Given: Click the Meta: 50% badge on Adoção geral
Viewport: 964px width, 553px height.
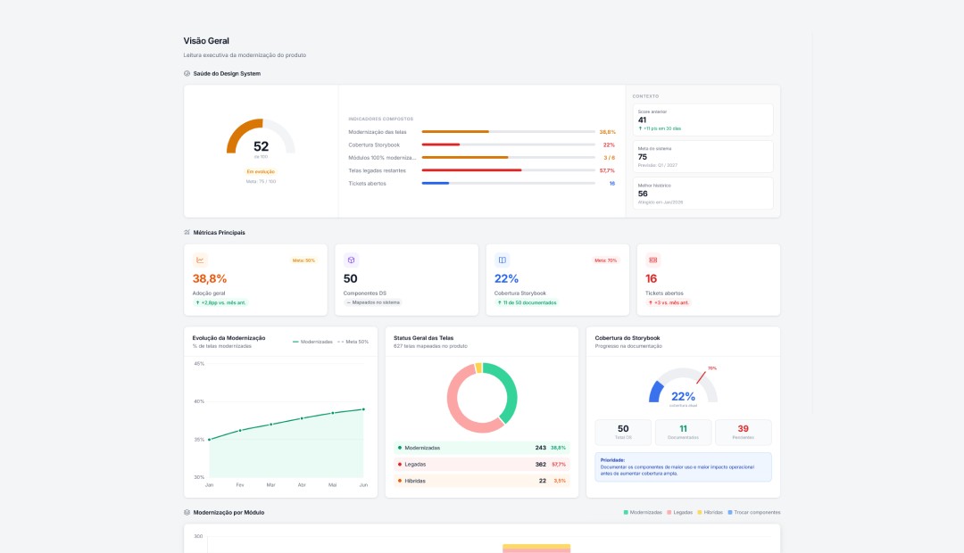Looking at the screenshot, I should [303, 260].
